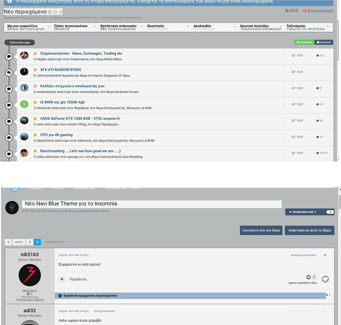Open the CPU για 4K gaming topic

[57, 135]
